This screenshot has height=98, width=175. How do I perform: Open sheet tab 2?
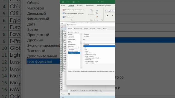[71, 91]
